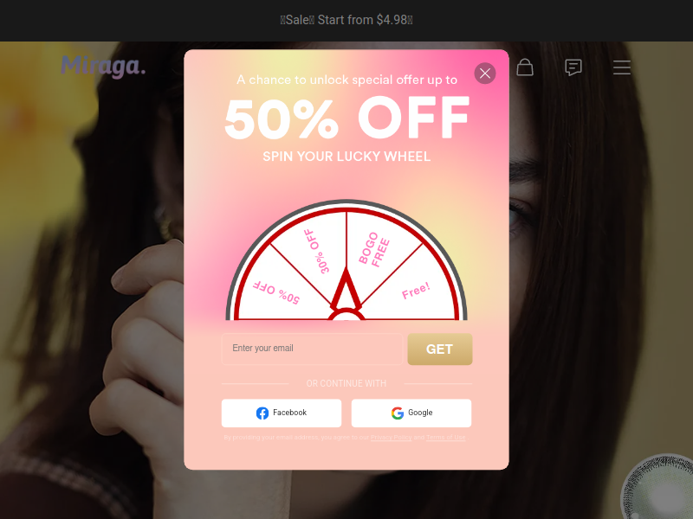Viewport: 693px width, 519px height.
Task: Click the GET button
Action: coord(440,349)
